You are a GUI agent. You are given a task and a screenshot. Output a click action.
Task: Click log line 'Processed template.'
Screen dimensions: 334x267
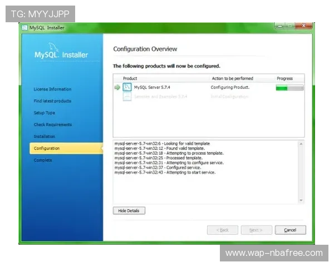pyautogui.click(x=159, y=158)
